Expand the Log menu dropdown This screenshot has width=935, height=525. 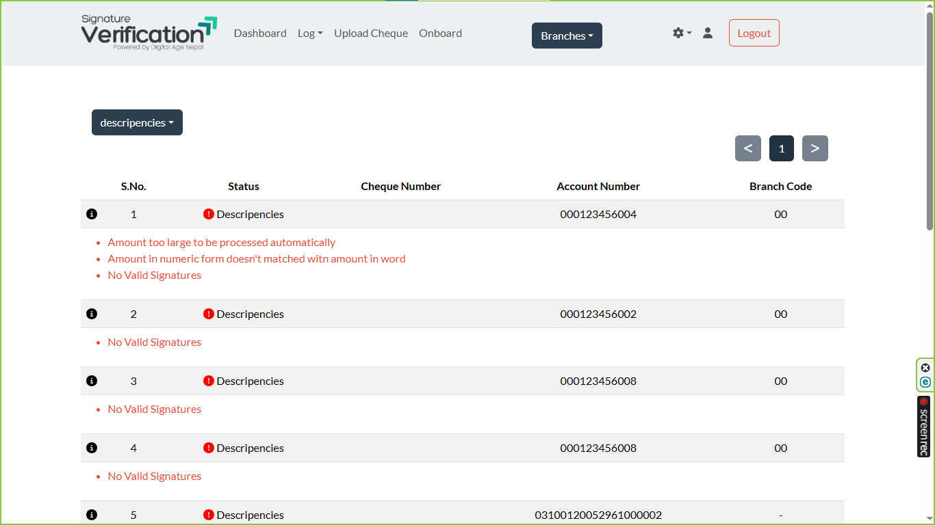coord(310,33)
